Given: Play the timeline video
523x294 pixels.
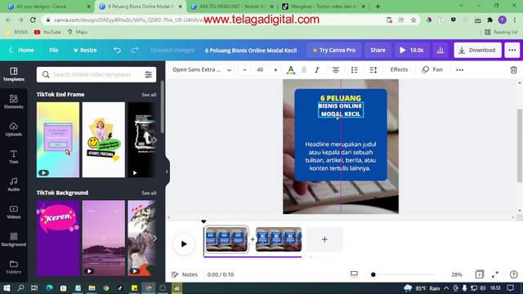Looking at the screenshot, I should [x=183, y=244].
